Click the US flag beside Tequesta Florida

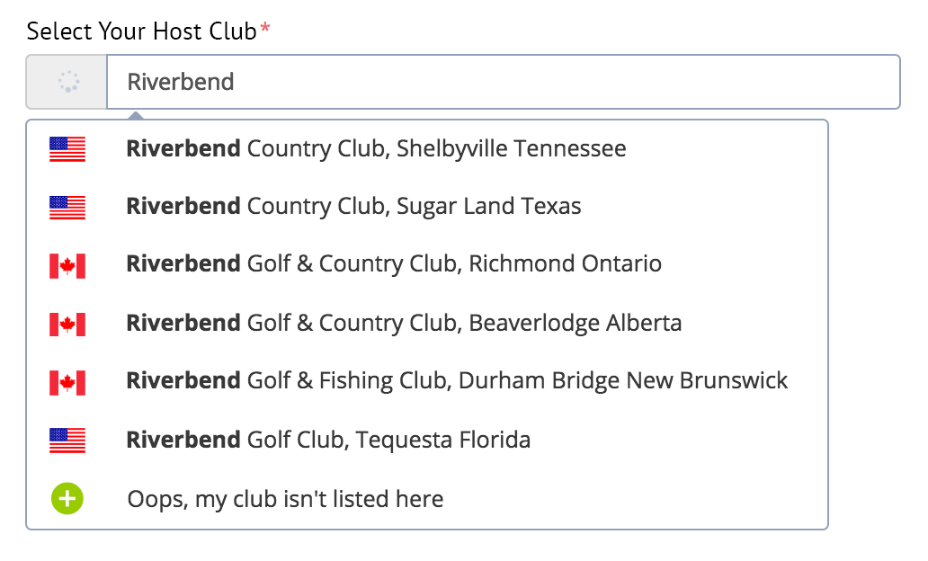(67, 441)
